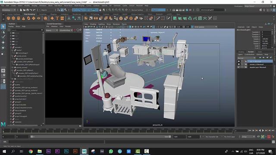Click the go to start of playback button
The width and height of the screenshot is (276, 155).
250,130
